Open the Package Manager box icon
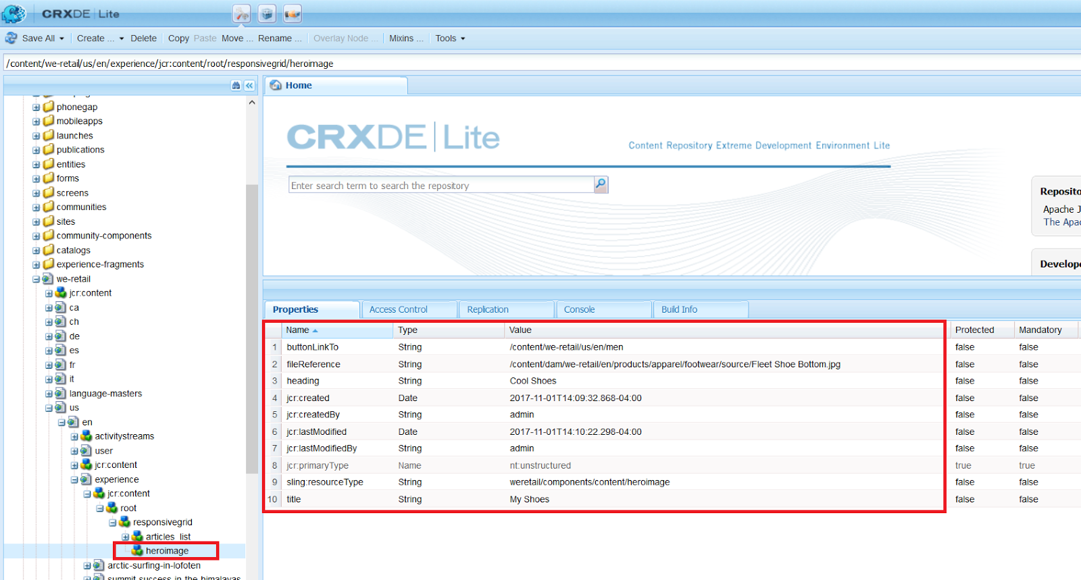This screenshot has width=1081, height=580. tap(268, 14)
